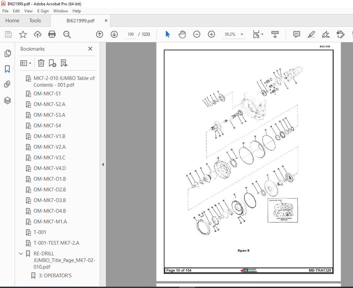Click the Print file icon
This screenshot has width=353, height=288.
[x=52, y=34]
